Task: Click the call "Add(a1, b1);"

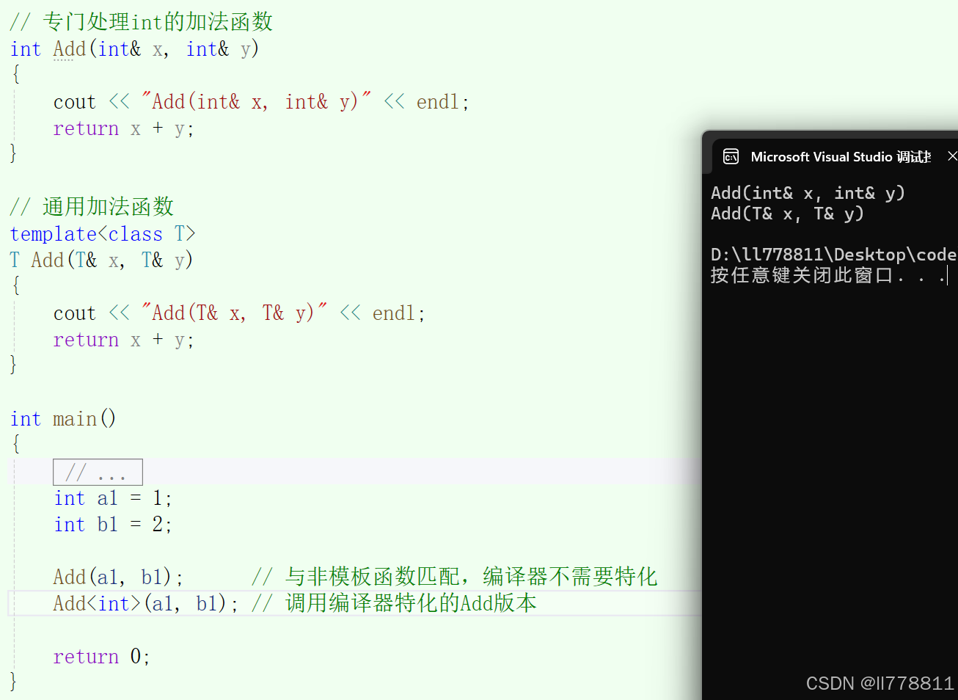Action: 118,577
